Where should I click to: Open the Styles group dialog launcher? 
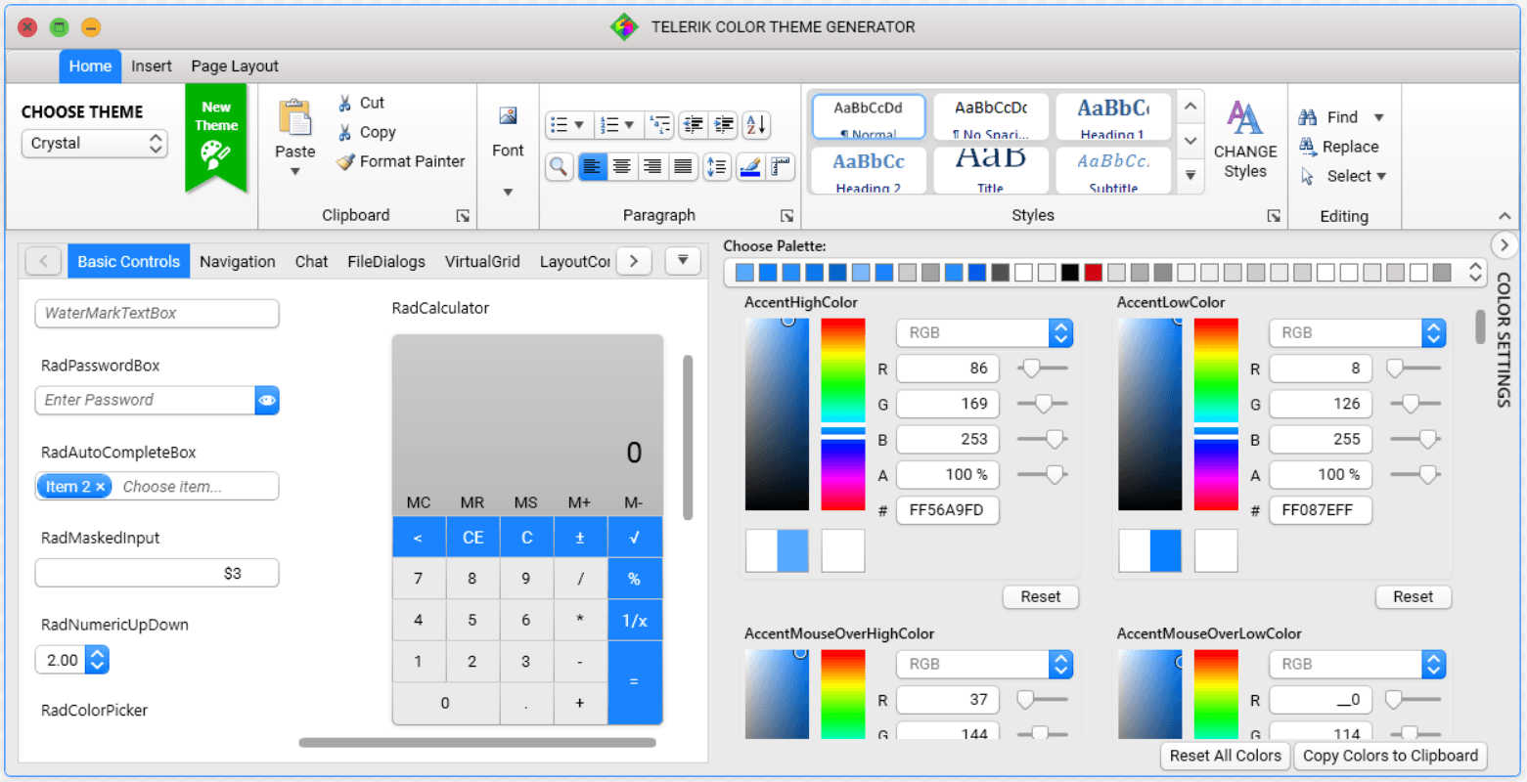coord(1274,216)
